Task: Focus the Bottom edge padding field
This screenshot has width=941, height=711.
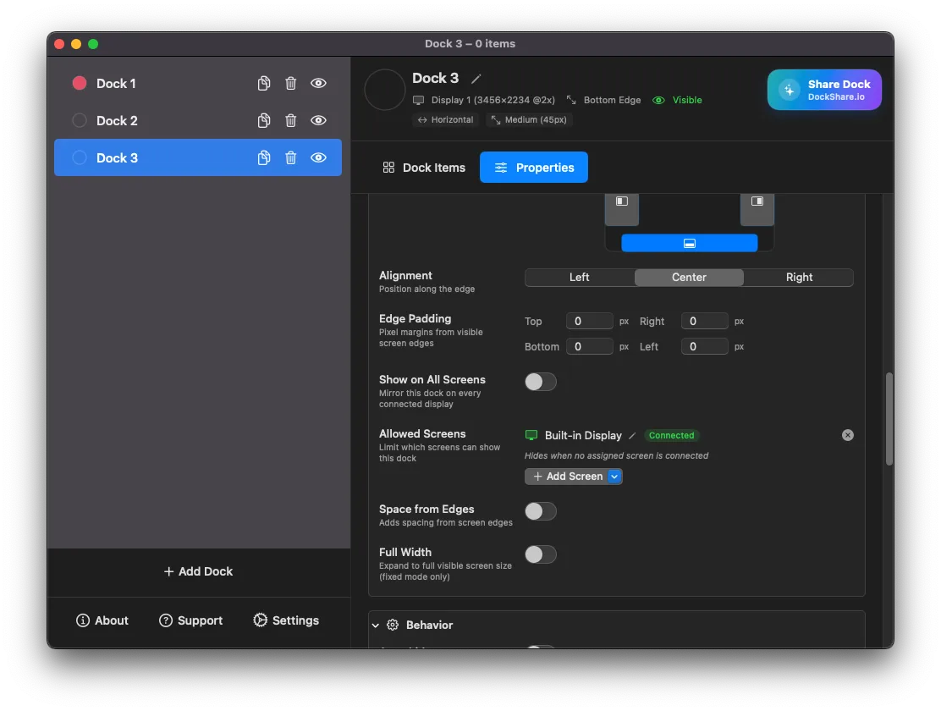Action: (589, 346)
